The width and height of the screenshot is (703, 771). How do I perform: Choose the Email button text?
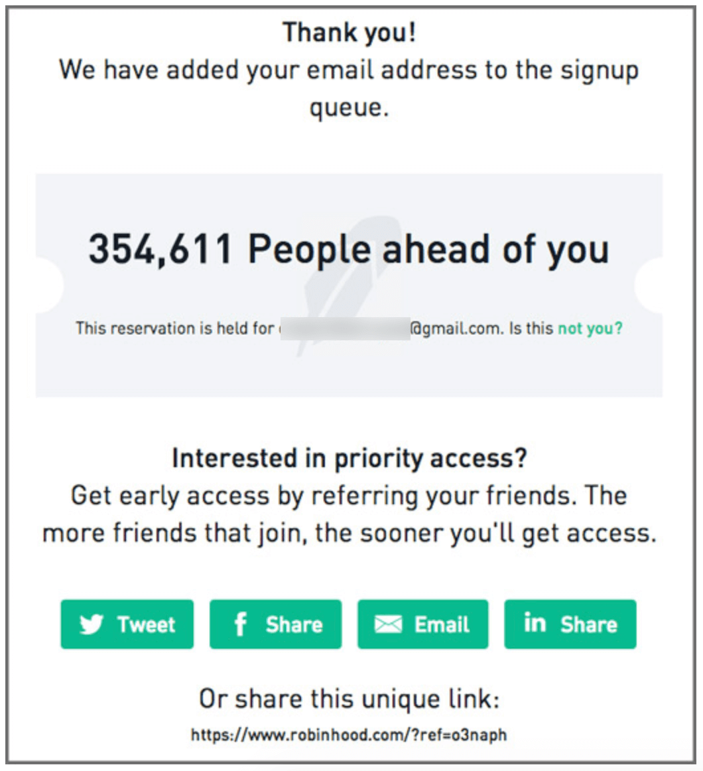click(442, 624)
